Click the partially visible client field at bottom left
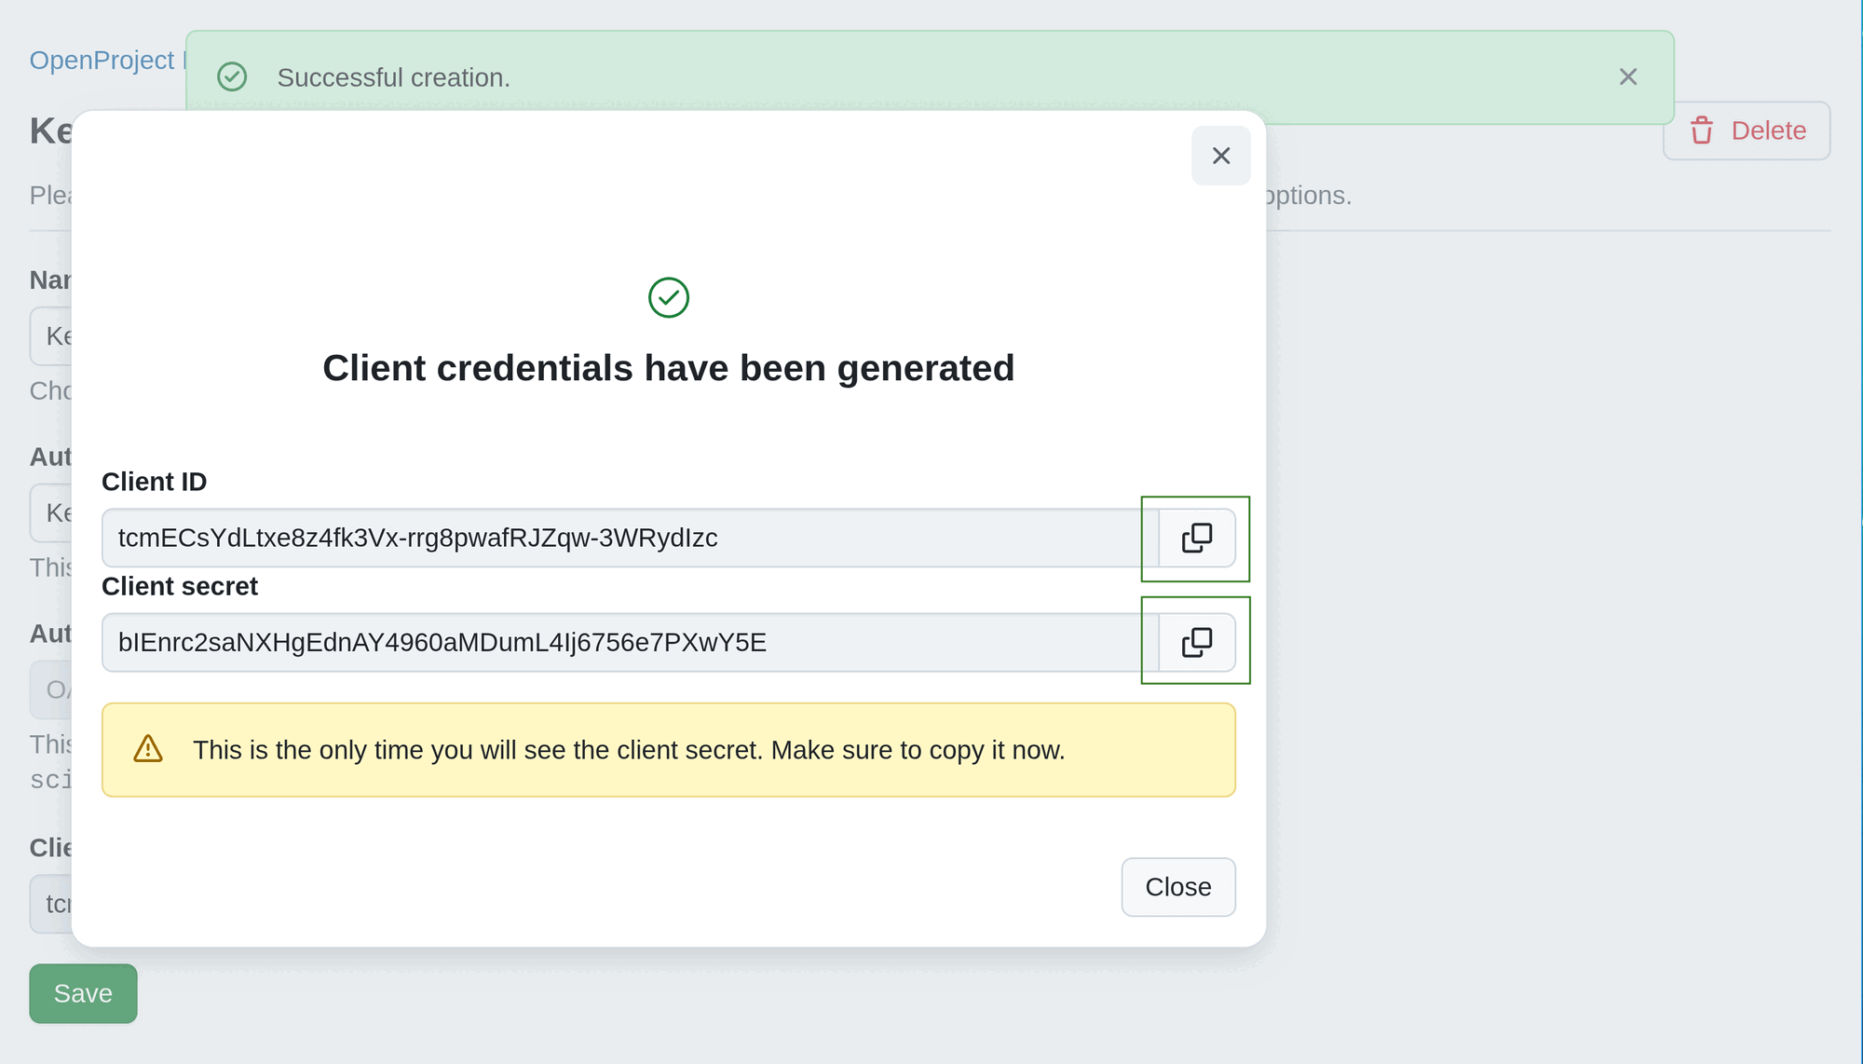The height and width of the screenshot is (1064, 1863). [x=53, y=904]
